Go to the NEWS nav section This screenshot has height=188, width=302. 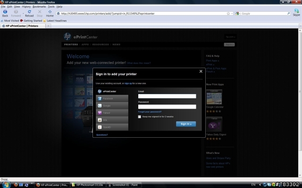117,45
